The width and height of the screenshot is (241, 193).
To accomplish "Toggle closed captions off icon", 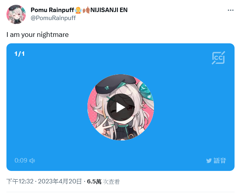I will pos(218,58).
